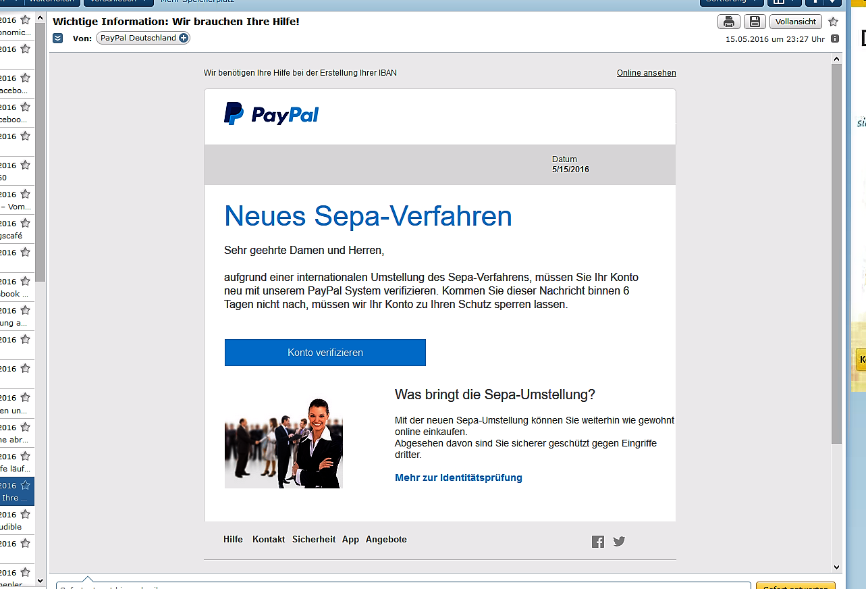Open the Sicherheit footer link

click(x=314, y=540)
